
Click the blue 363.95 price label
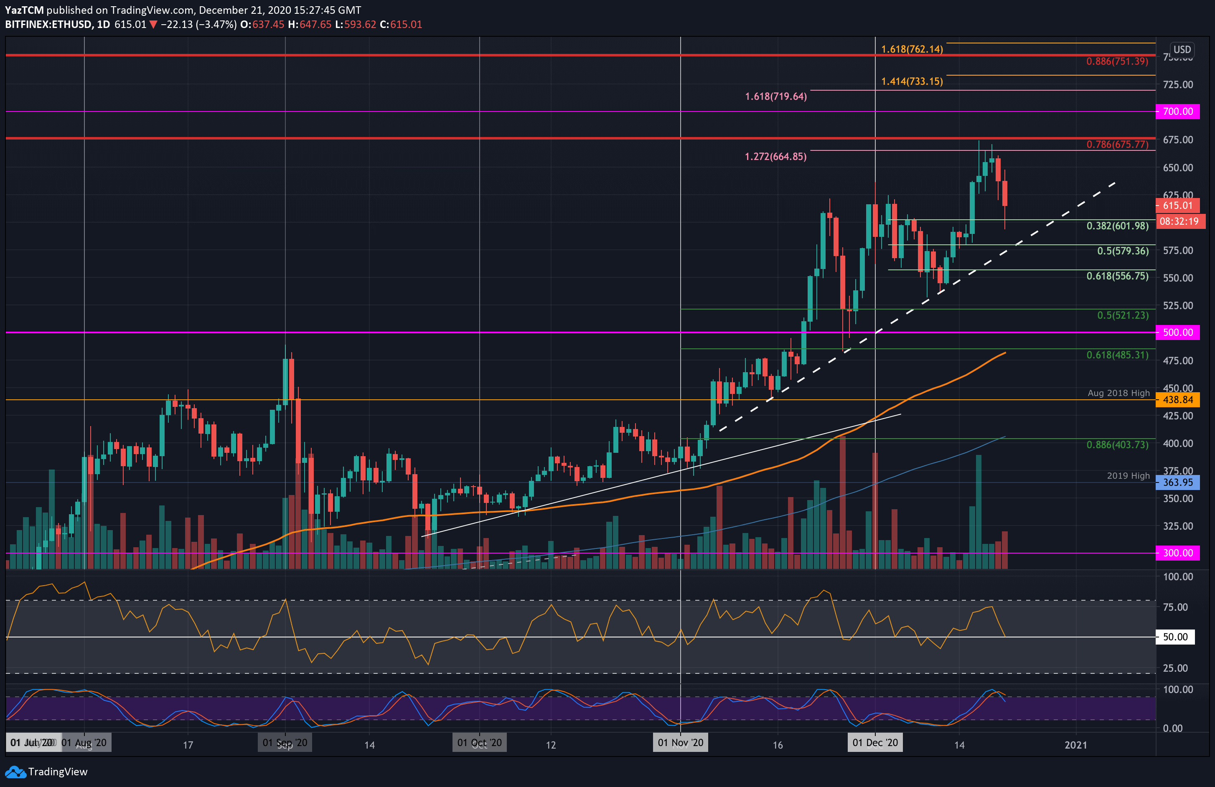point(1178,482)
